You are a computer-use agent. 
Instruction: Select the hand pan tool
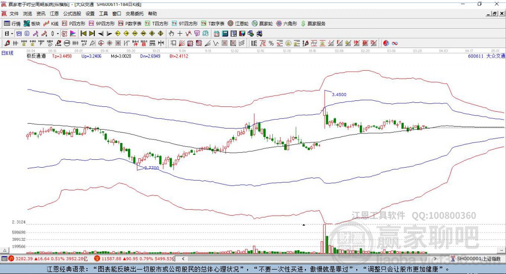click(171, 34)
